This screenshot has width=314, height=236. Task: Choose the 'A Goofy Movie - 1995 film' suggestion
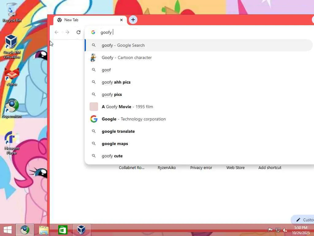coord(199,107)
